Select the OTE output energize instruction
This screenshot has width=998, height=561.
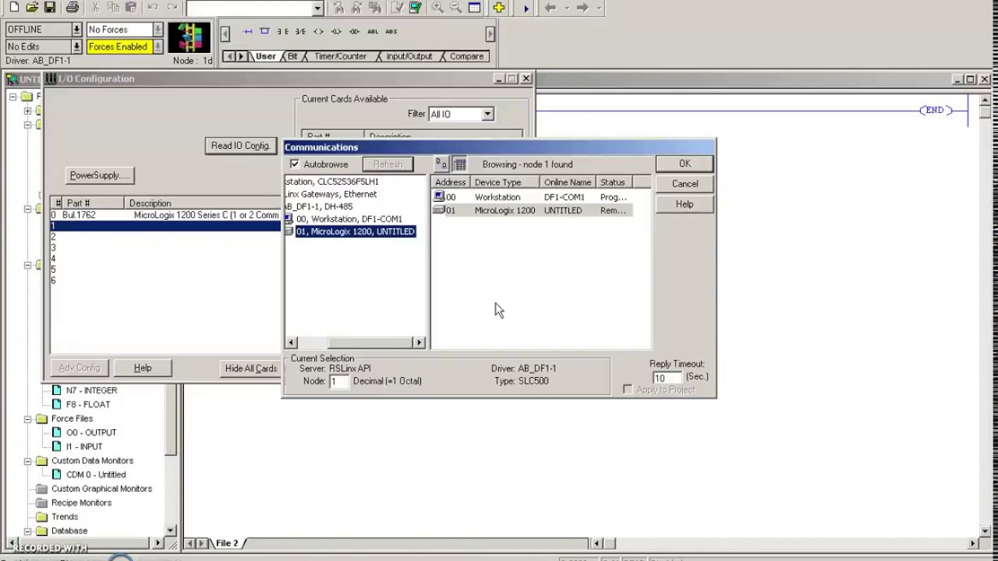[x=318, y=32]
